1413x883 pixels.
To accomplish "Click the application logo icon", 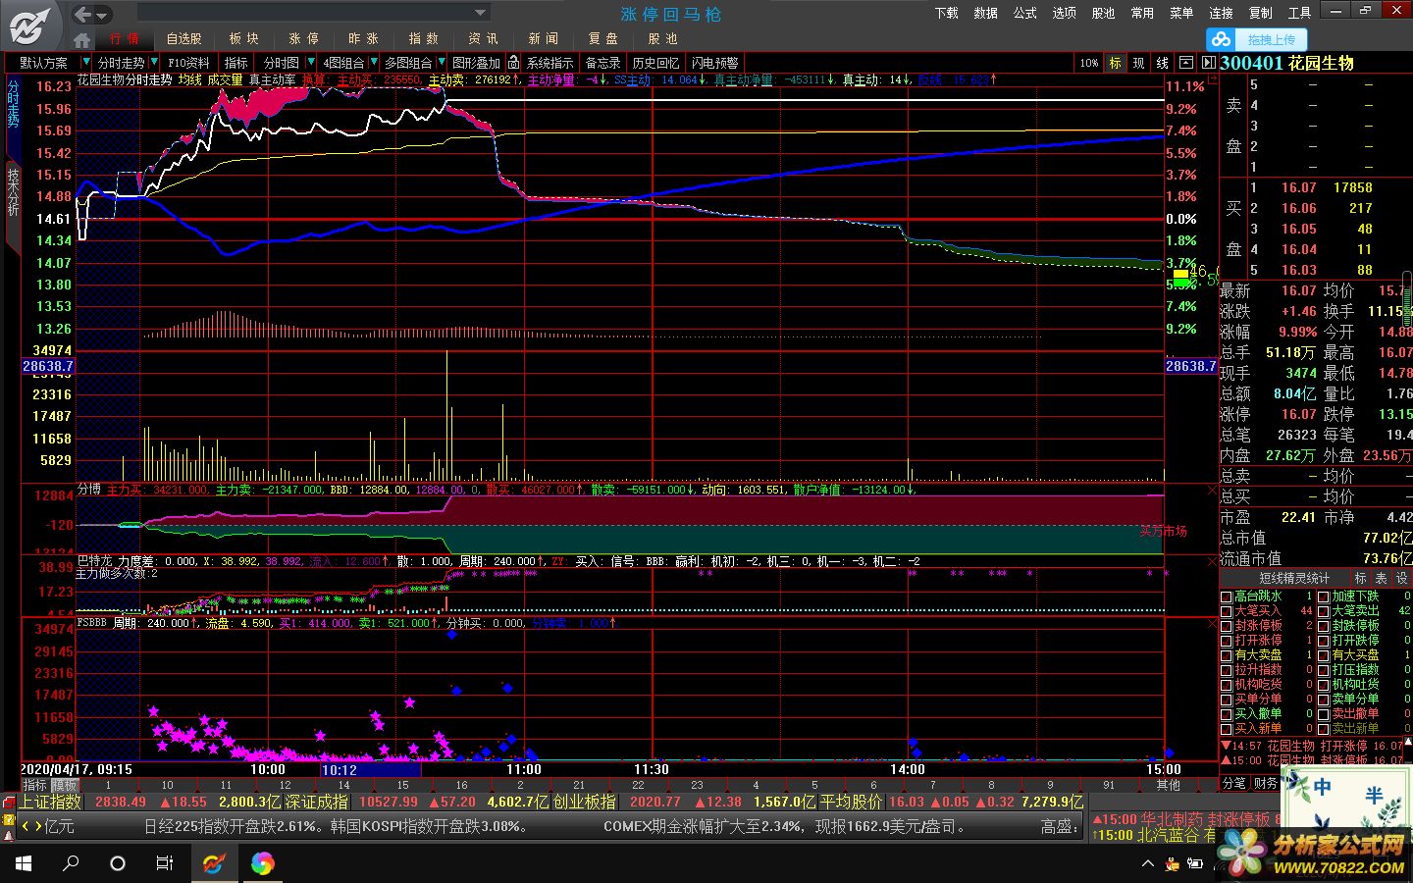I will coord(31,26).
